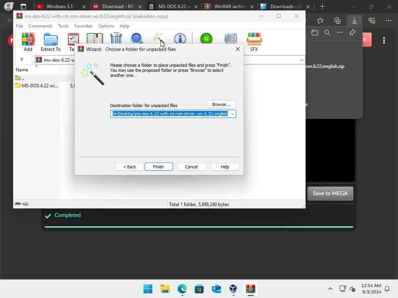The image size is (398, 298).
Task: Open a new browser tab
Action: tap(322, 7)
